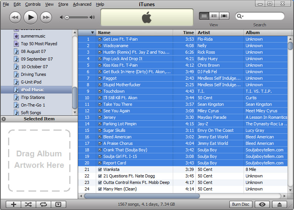This screenshot has width=294, height=210.
Task: Eject the disc with eject button
Action: coord(279,204)
